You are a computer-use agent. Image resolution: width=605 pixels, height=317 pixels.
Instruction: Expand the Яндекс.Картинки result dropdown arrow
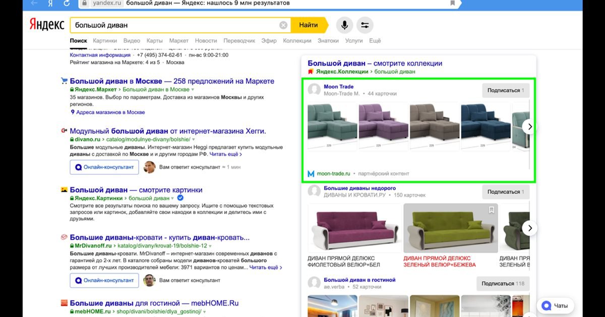click(x=172, y=198)
